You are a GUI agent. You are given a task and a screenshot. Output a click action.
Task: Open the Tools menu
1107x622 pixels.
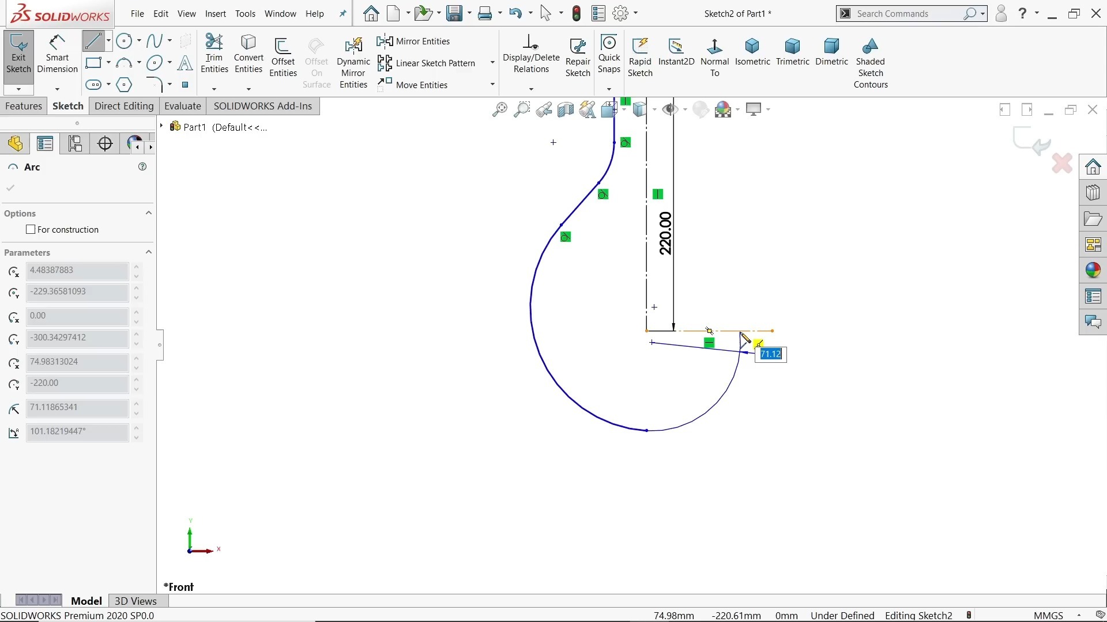coord(245,13)
